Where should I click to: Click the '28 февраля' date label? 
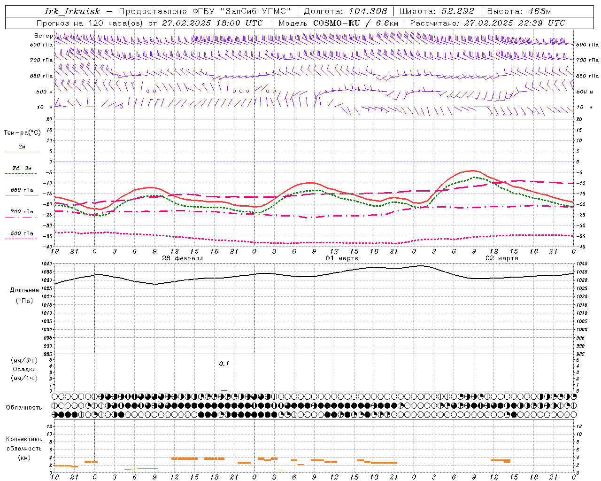[x=183, y=258]
